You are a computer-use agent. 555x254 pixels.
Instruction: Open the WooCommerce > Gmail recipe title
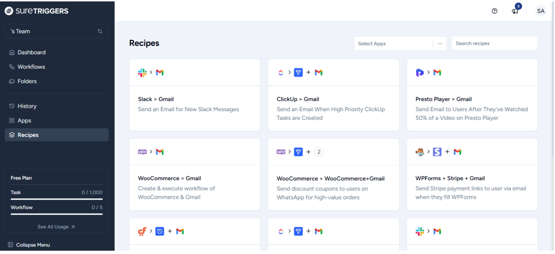coord(170,178)
